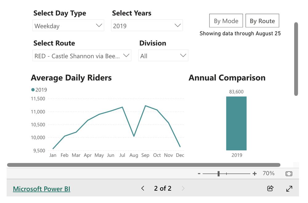Open the Select Route dropdown
The image size is (308, 203).
pos(82,56)
